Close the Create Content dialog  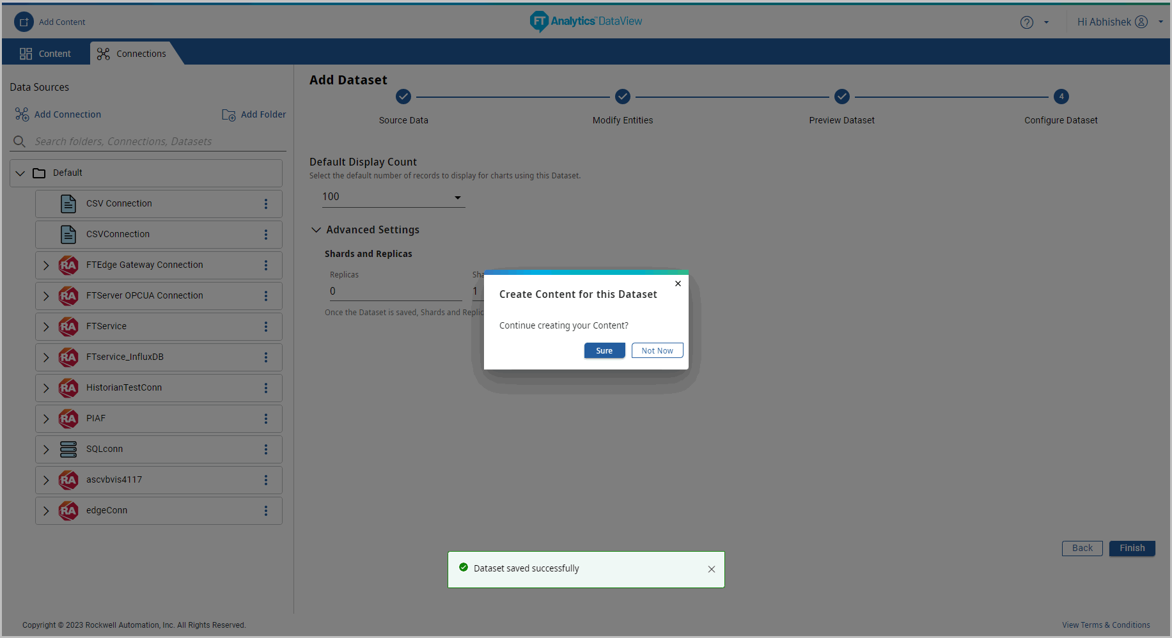coord(678,283)
